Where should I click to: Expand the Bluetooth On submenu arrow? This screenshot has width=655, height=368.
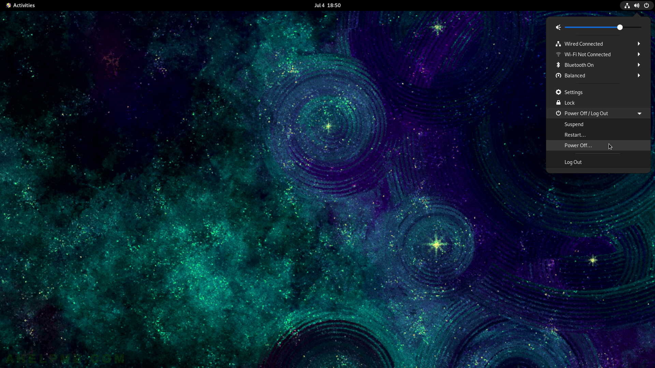(x=639, y=65)
